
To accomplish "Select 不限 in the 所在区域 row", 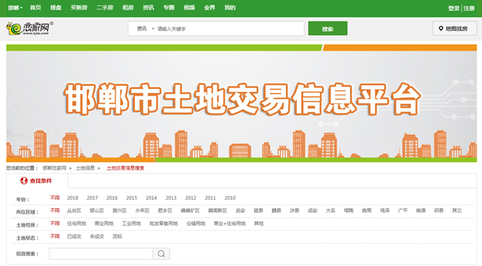I will (55, 210).
